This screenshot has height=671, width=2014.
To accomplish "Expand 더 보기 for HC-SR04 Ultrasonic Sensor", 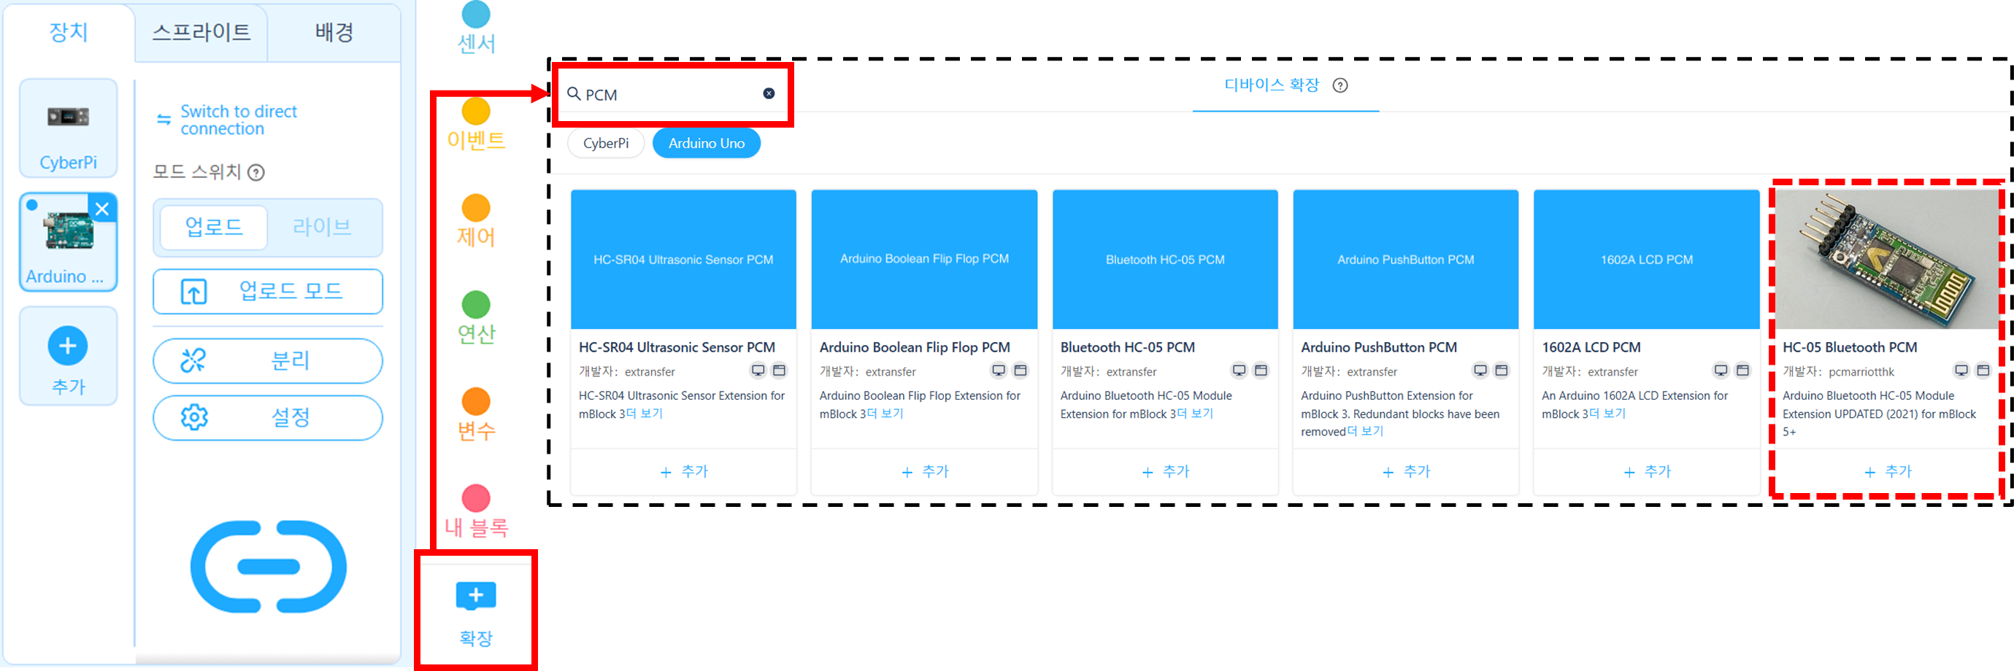I will 645,414.
